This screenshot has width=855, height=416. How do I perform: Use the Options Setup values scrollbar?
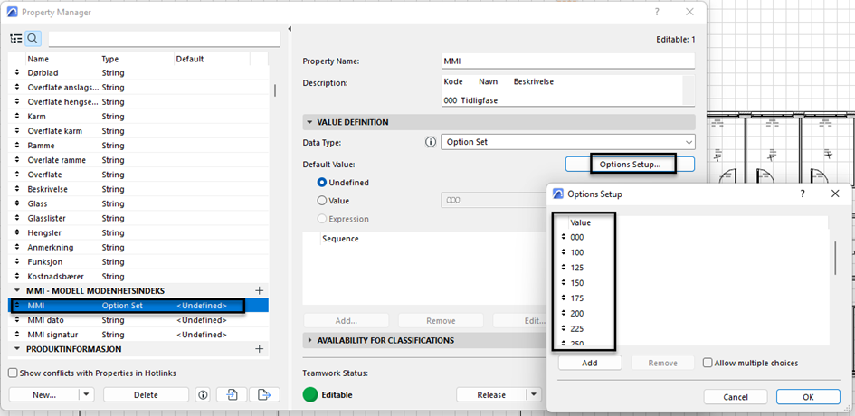click(834, 258)
